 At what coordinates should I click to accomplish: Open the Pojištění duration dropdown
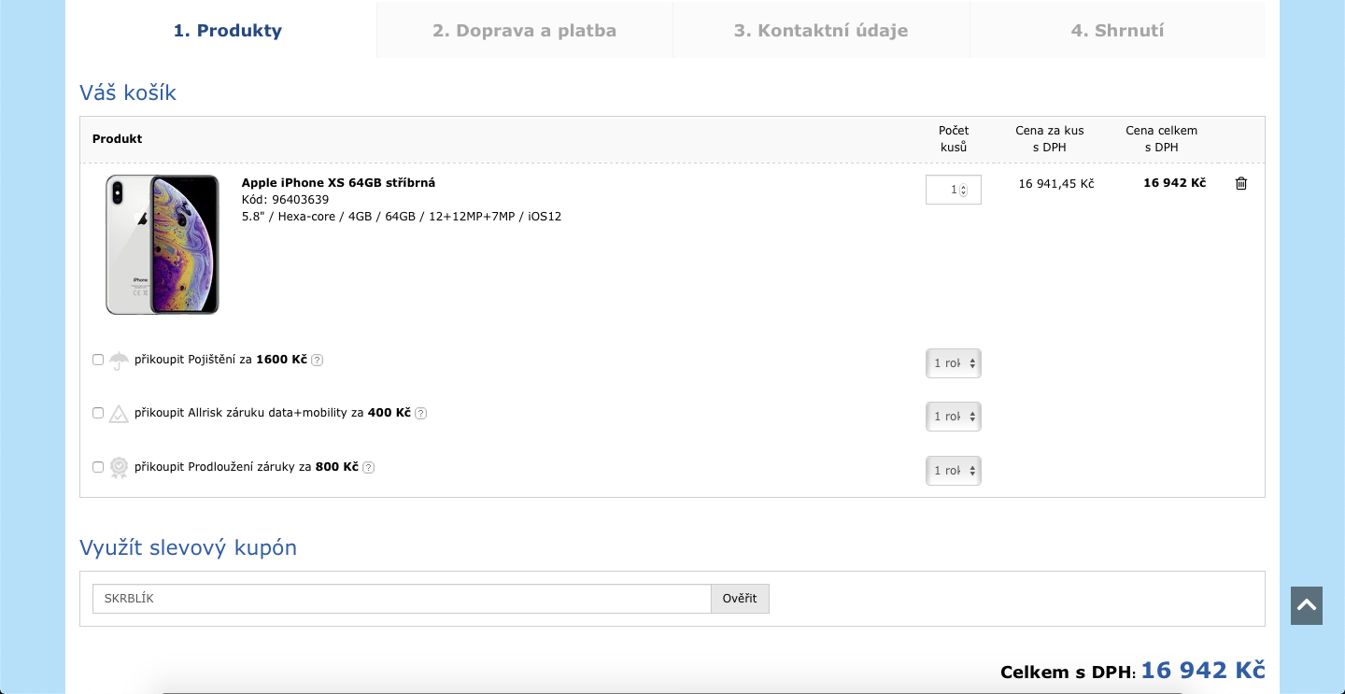tap(953, 363)
